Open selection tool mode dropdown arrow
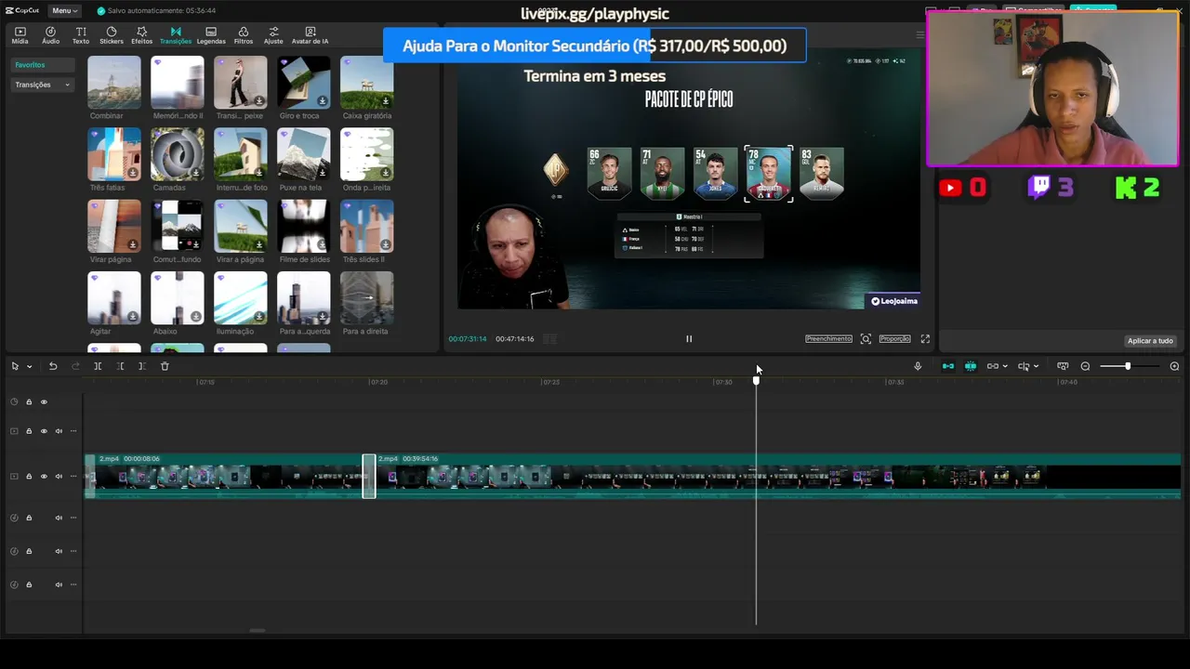The height and width of the screenshot is (669, 1190). coord(29,366)
